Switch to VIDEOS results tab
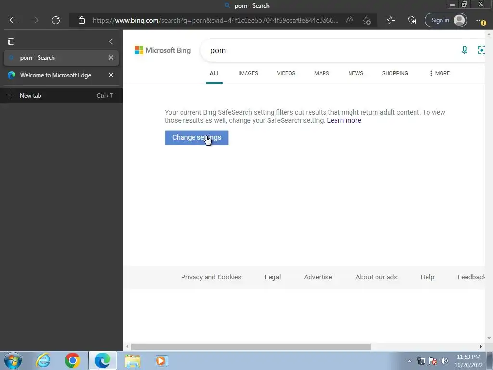This screenshot has width=493, height=370. tap(286, 73)
